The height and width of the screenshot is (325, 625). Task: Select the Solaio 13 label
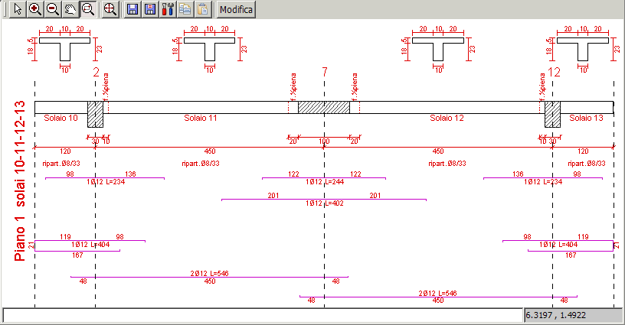587,118
